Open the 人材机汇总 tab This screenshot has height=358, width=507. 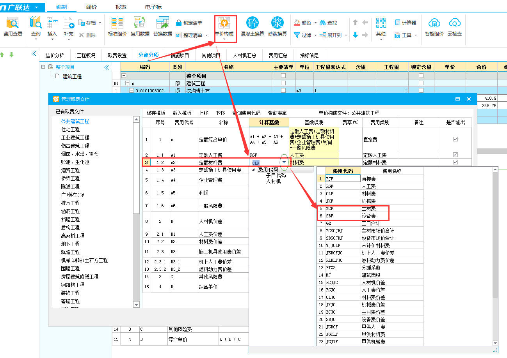tap(245, 55)
